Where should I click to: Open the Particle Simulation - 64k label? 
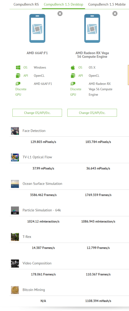(x=42, y=210)
